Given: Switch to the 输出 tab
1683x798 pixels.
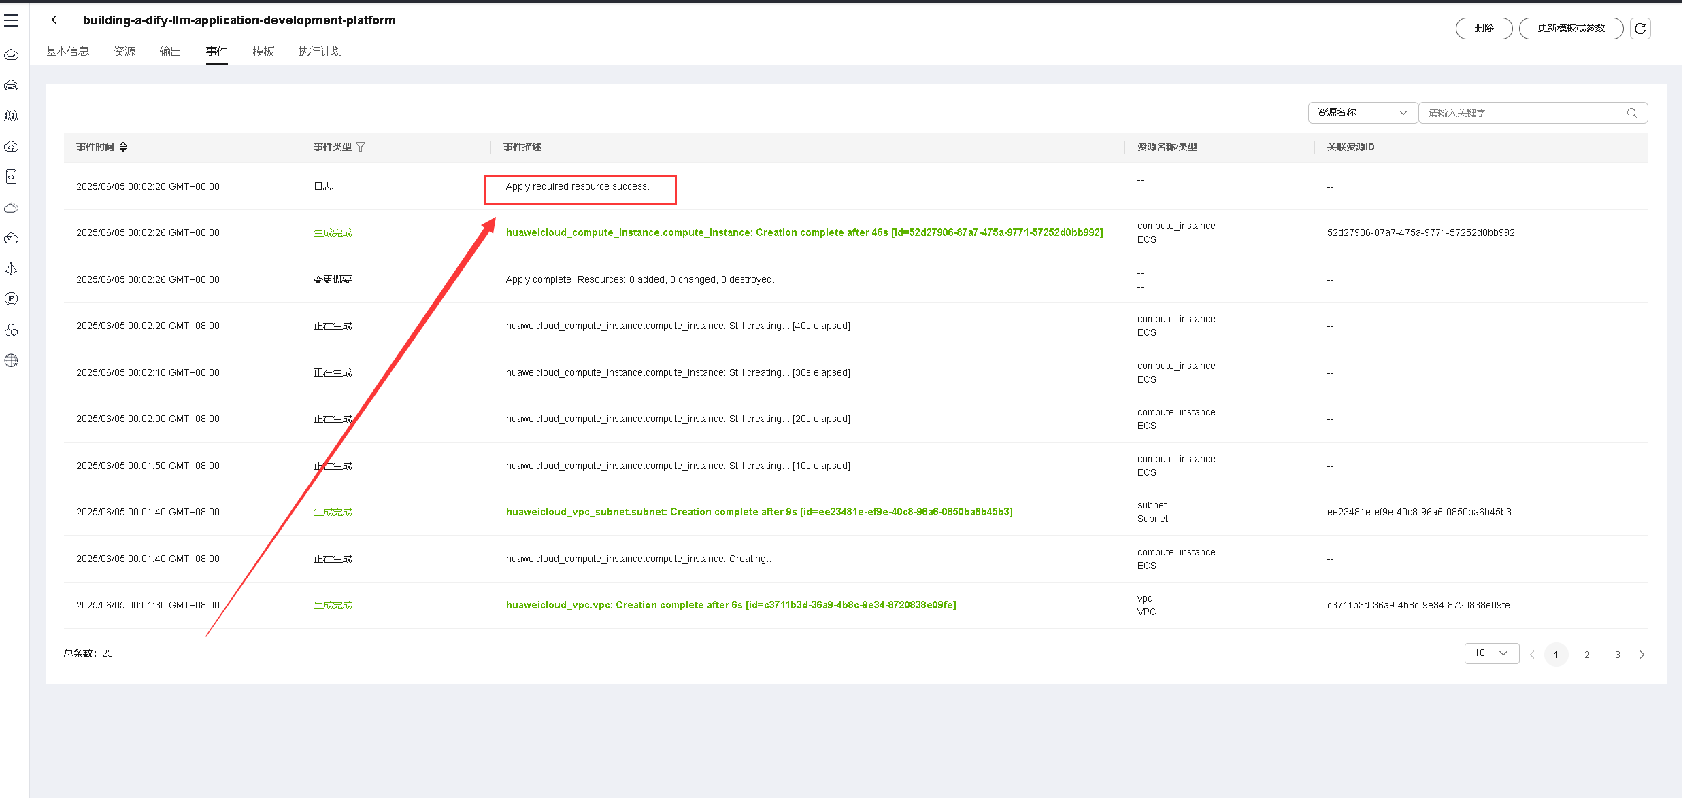Looking at the screenshot, I should [x=170, y=52].
